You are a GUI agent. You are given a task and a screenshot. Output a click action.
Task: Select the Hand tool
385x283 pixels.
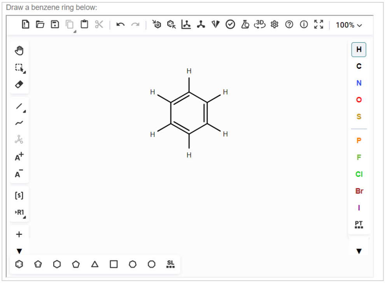(x=19, y=50)
